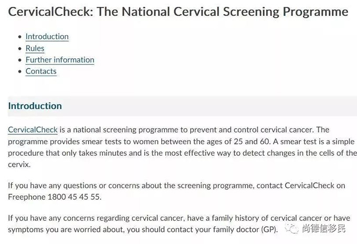Click the bullet beside Further information
This screenshot has height=244, width=357.
point(20,60)
